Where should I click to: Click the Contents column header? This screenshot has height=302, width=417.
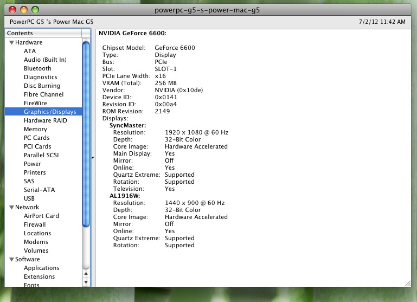point(43,33)
